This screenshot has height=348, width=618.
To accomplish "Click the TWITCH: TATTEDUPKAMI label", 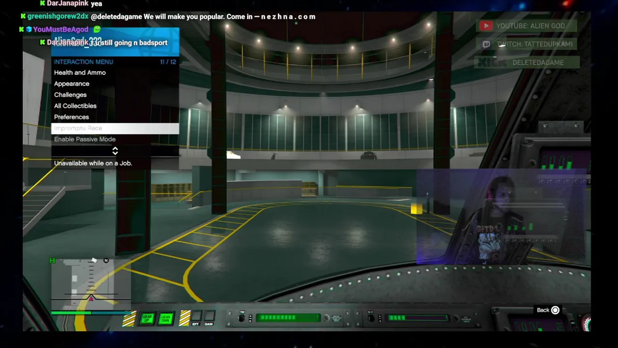I will [x=535, y=44].
